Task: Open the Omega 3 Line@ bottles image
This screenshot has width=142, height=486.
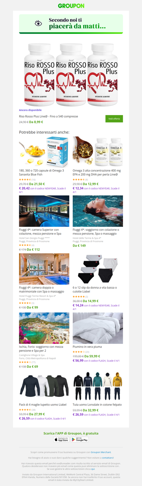Action: 98,152
